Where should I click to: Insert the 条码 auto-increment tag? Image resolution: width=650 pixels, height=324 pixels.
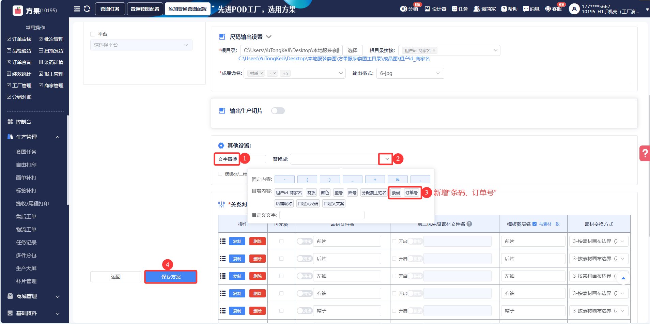[x=396, y=192]
